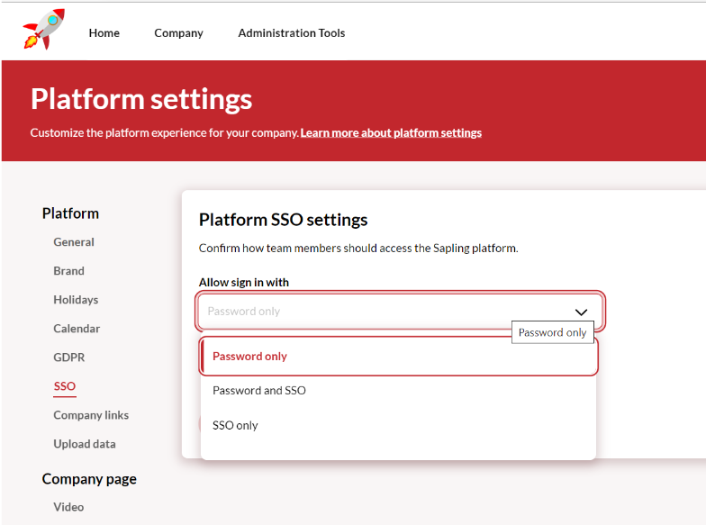The image size is (706, 525).
Task: Open Administration Tools in top navigation
Action: [x=291, y=33]
